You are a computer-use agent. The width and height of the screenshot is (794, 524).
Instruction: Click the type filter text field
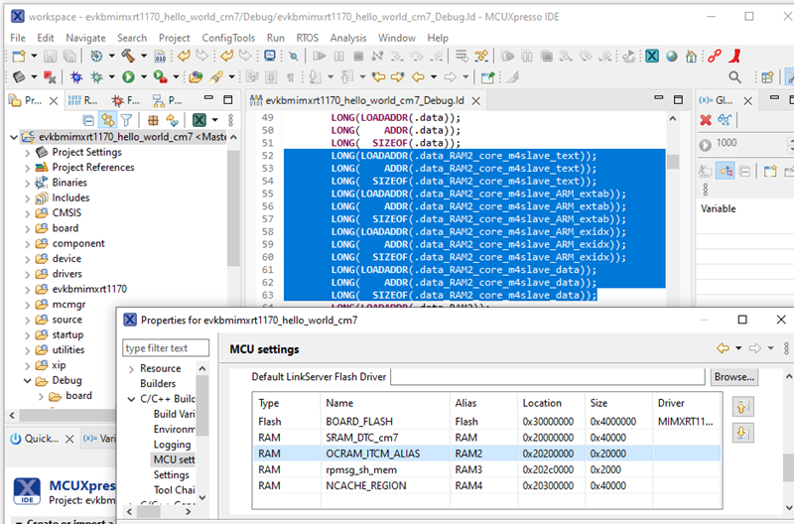166,348
